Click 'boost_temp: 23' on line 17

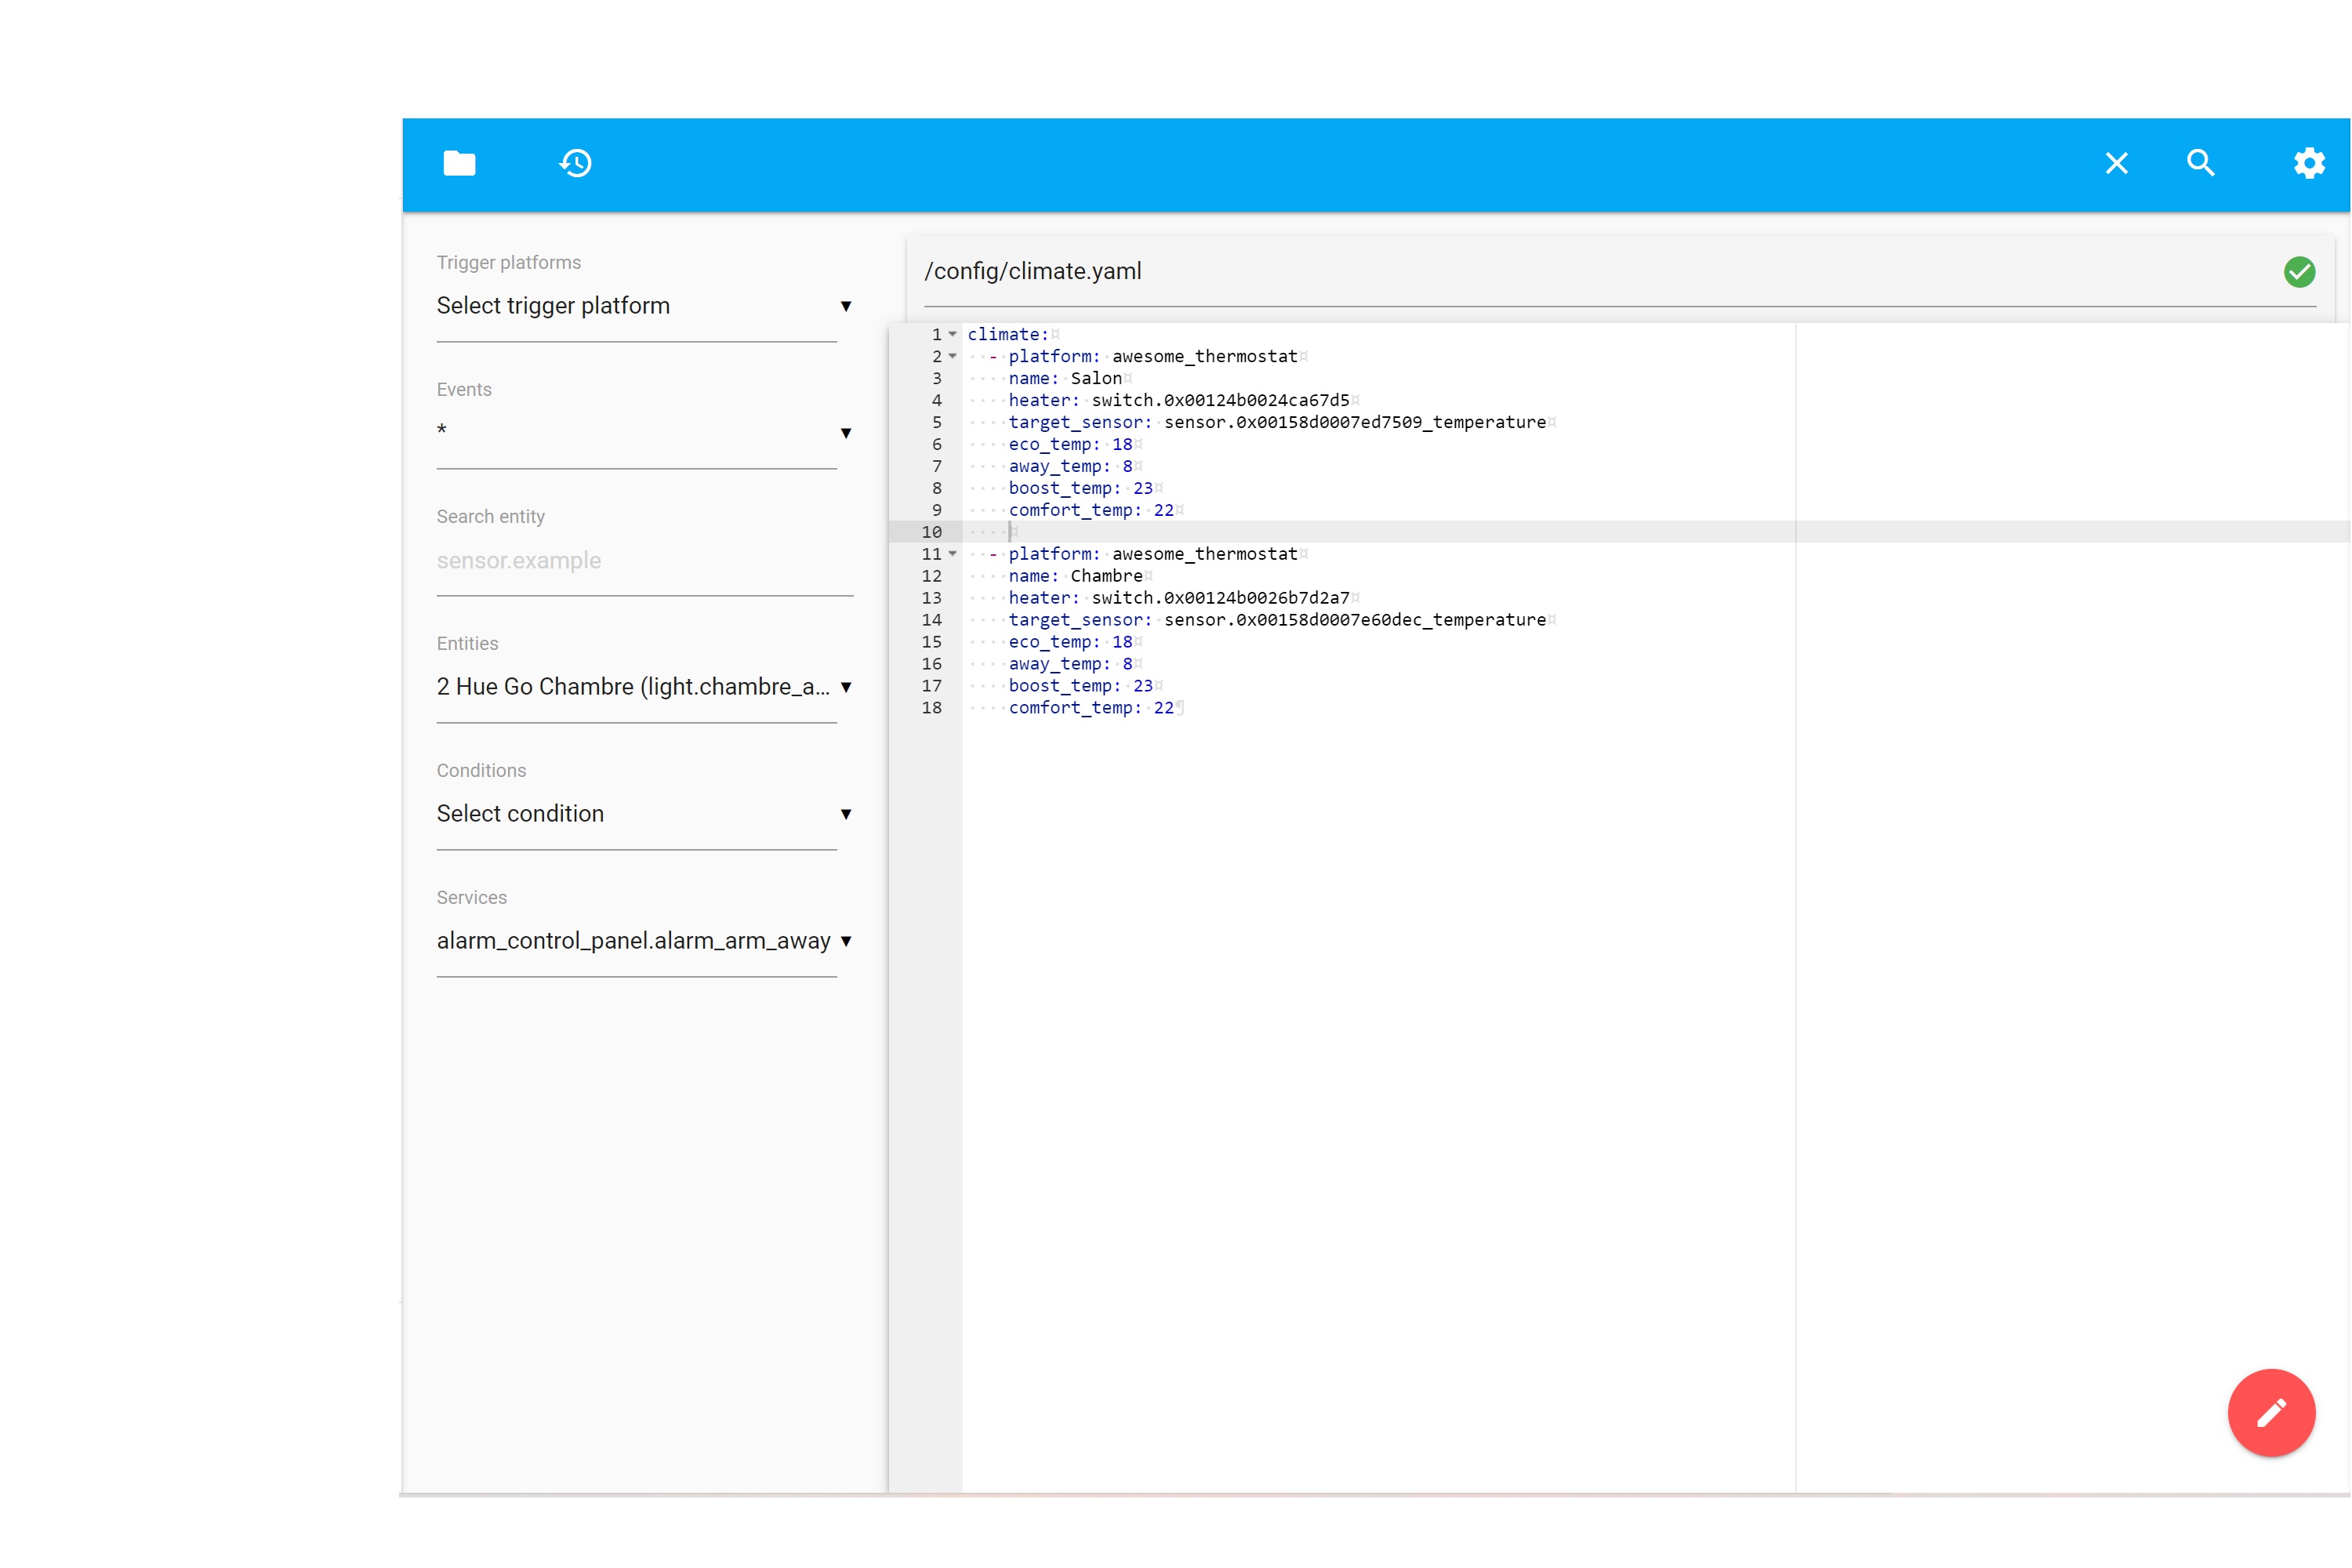coord(1080,686)
